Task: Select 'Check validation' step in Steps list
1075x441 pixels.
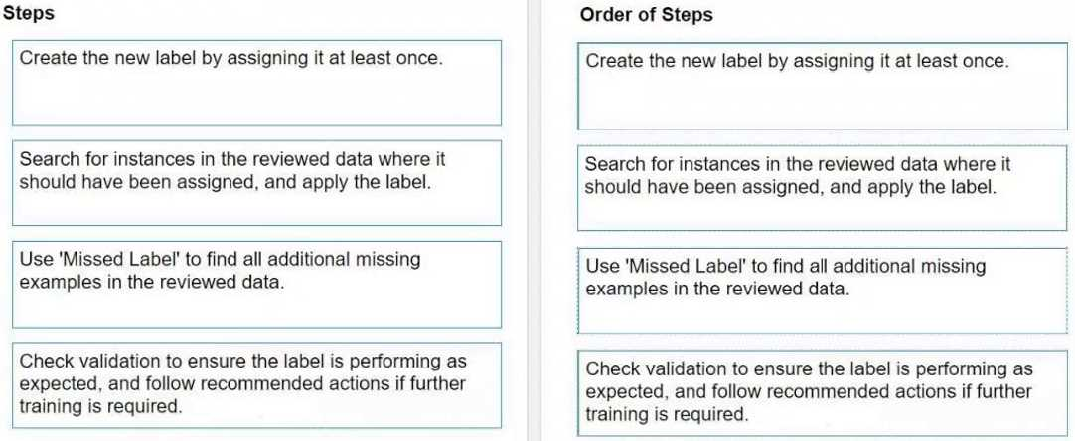Action: [256, 385]
